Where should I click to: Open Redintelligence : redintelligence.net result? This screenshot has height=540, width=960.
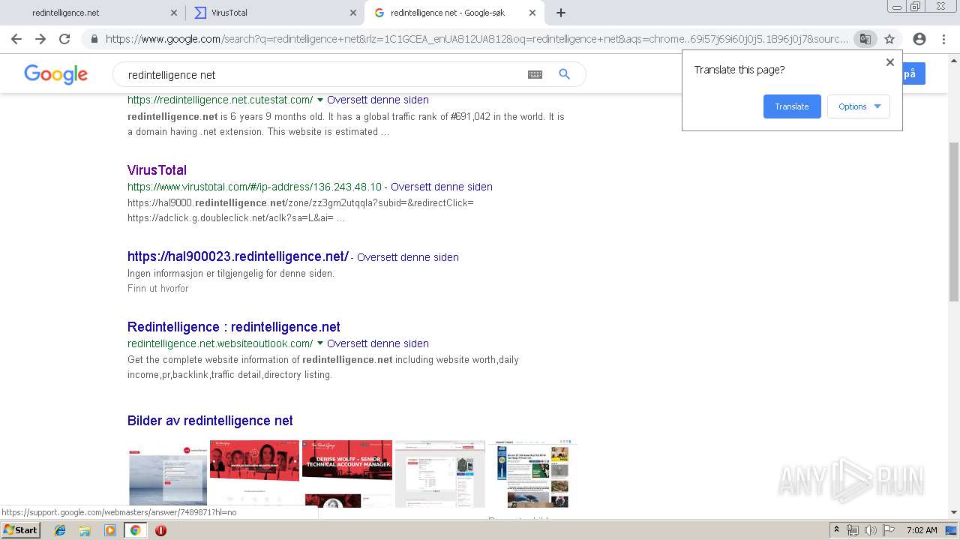click(x=234, y=327)
